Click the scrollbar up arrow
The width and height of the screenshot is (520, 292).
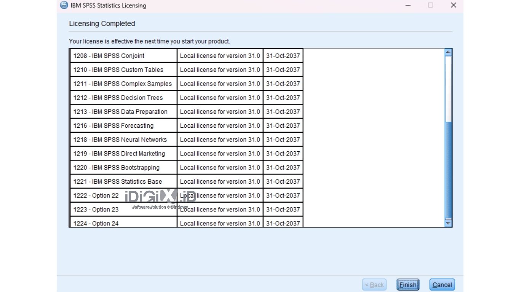448,52
